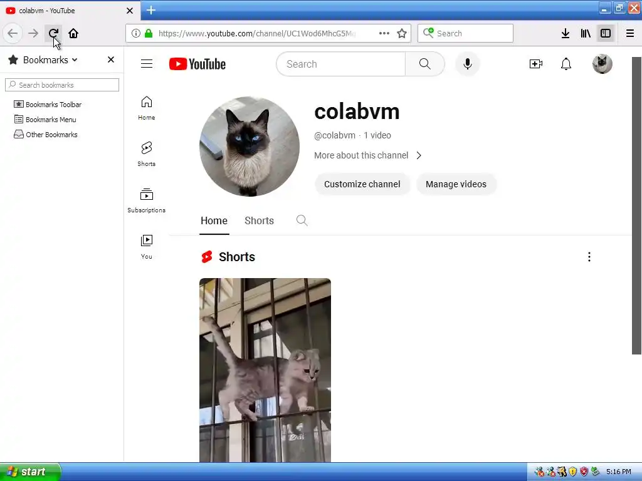Click the YouTube search magnifier button

425,64
